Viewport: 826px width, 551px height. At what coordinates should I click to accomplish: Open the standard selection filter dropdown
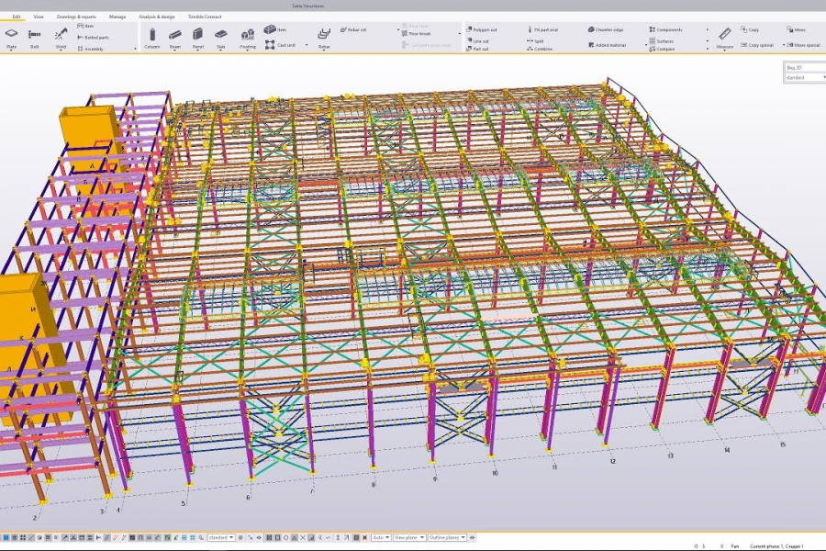(x=221, y=537)
